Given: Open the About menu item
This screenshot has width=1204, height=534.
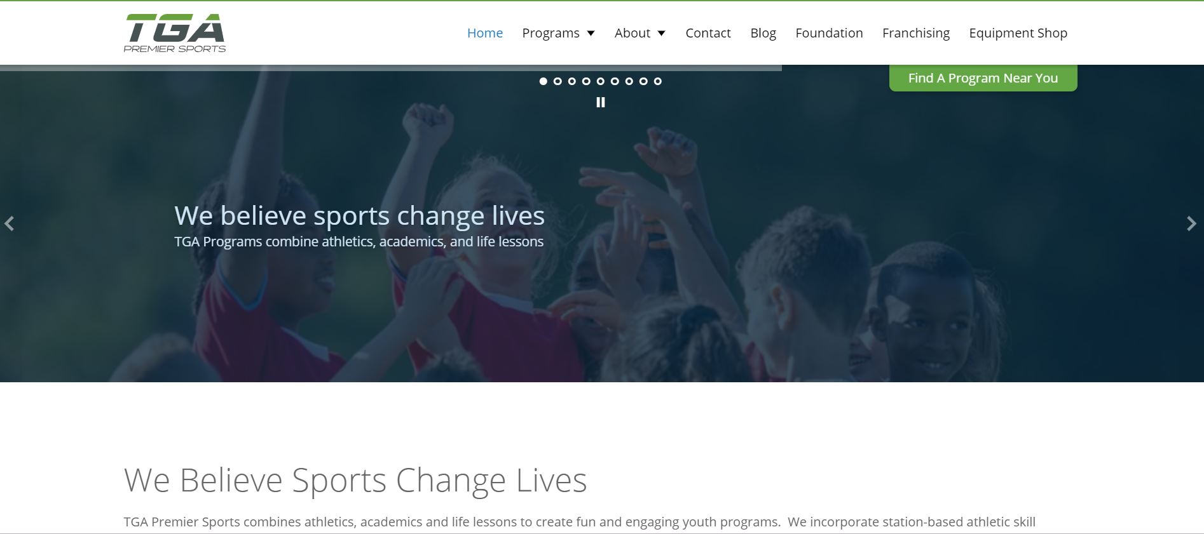Looking at the screenshot, I should (633, 33).
